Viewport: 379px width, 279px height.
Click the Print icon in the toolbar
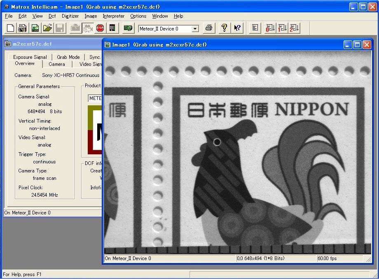point(209,28)
